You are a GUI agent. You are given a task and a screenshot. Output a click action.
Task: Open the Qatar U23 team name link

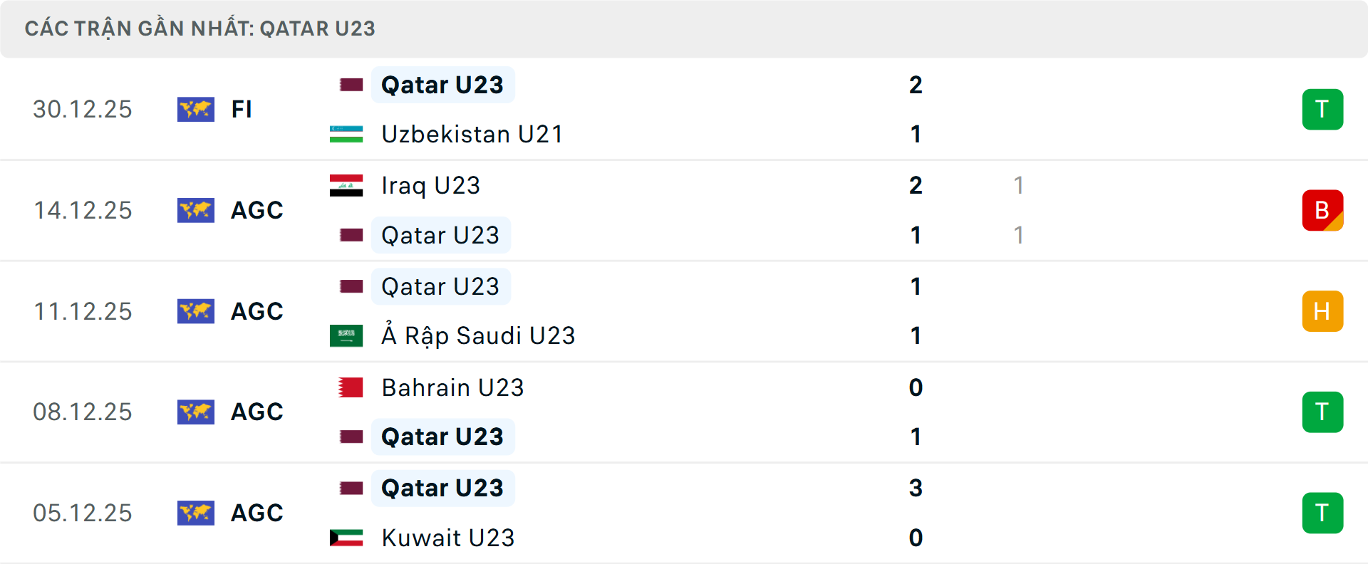click(x=442, y=84)
